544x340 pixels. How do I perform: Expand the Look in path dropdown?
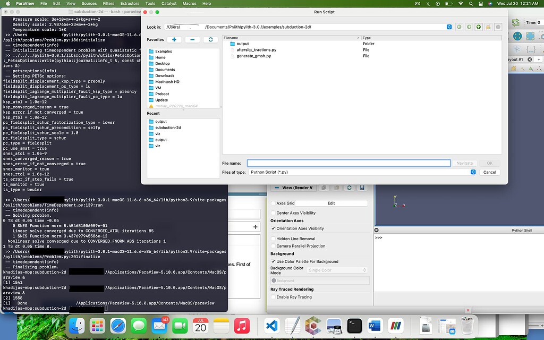(x=449, y=27)
